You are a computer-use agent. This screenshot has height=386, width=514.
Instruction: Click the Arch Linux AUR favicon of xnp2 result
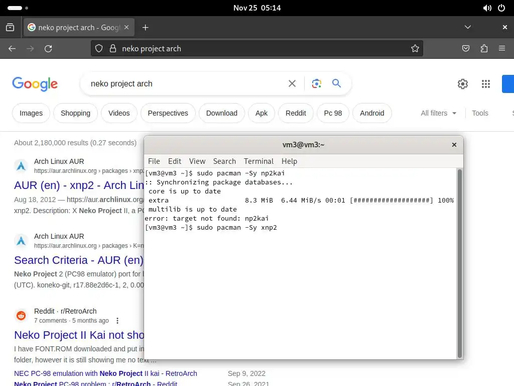[21, 166]
